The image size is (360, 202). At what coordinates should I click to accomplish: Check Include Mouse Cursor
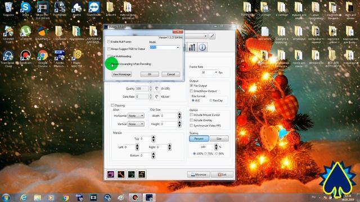point(191,114)
